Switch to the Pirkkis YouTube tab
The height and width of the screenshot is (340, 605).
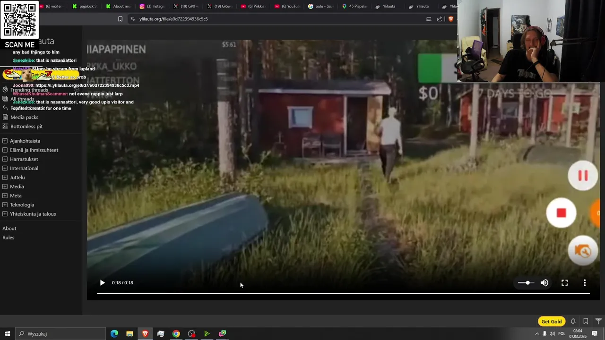click(x=253, y=6)
